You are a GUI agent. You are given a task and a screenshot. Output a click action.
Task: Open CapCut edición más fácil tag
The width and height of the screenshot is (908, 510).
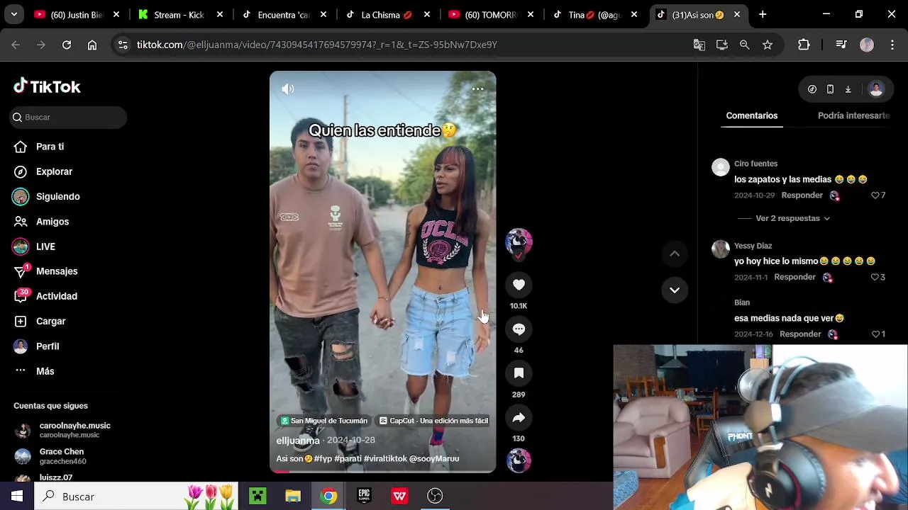[433, 421]
